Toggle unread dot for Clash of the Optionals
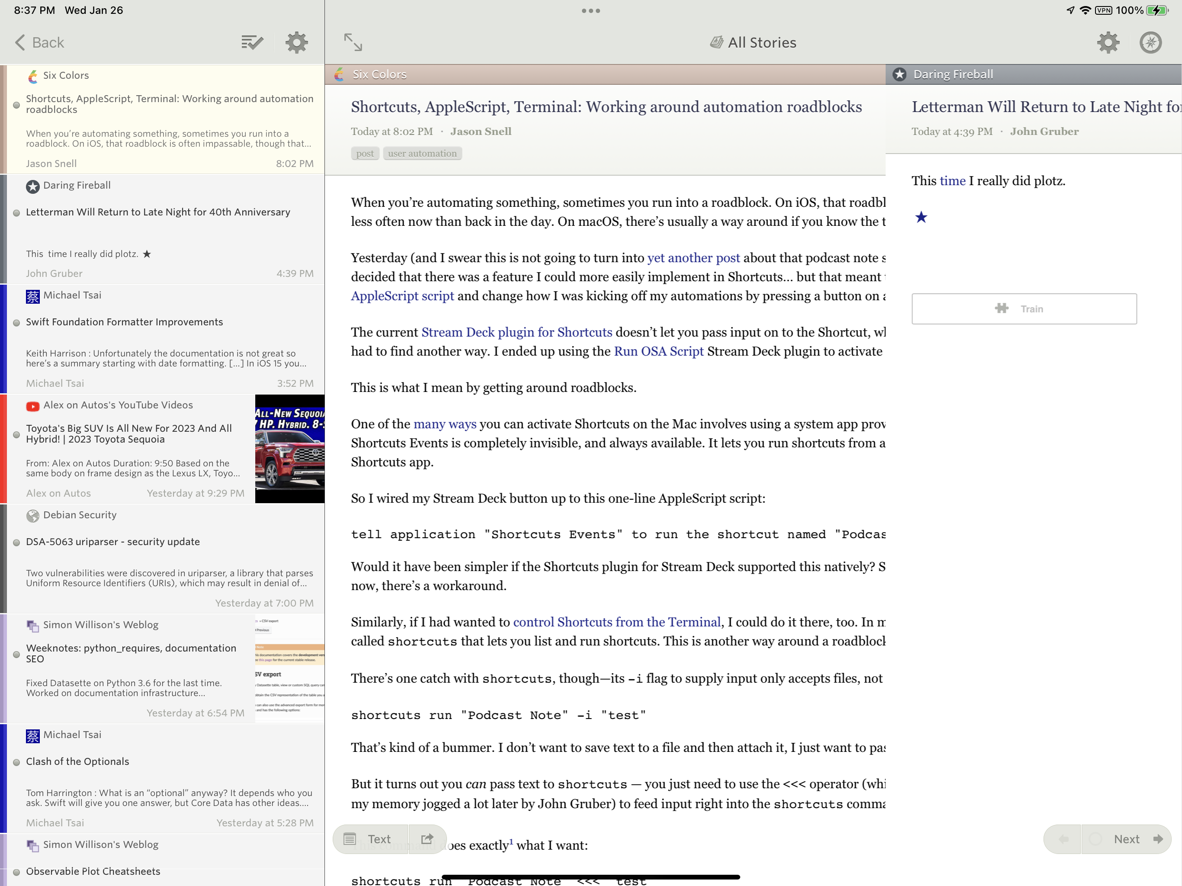This screenshot has height=886, width=1182. tap(16, 762)
